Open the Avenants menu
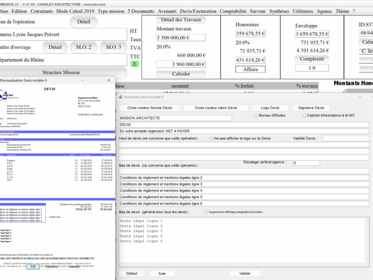This screenshot has width=373, height=280. pos(167,11)
